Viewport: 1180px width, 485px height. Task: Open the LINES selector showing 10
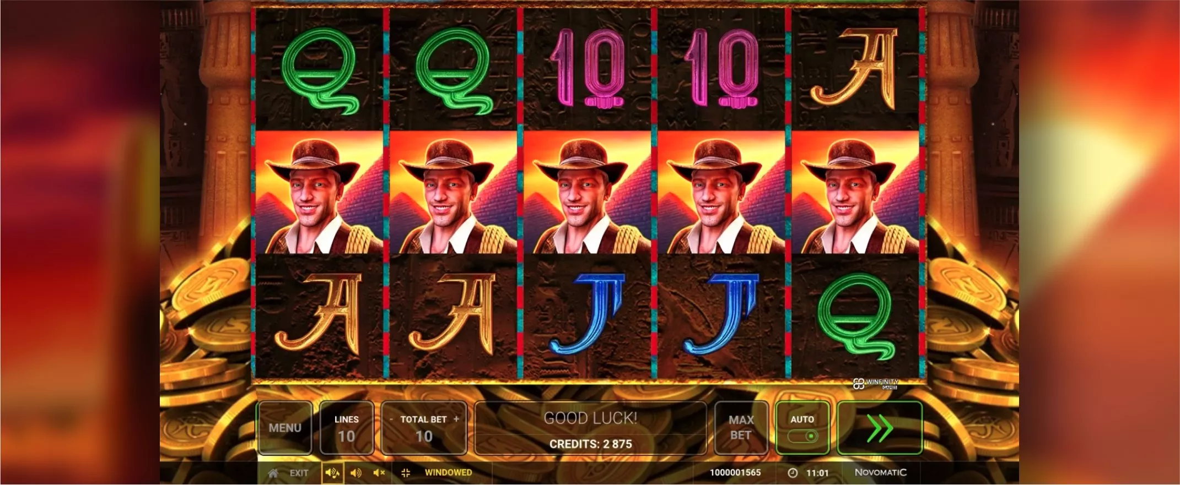tap(346, 428)
